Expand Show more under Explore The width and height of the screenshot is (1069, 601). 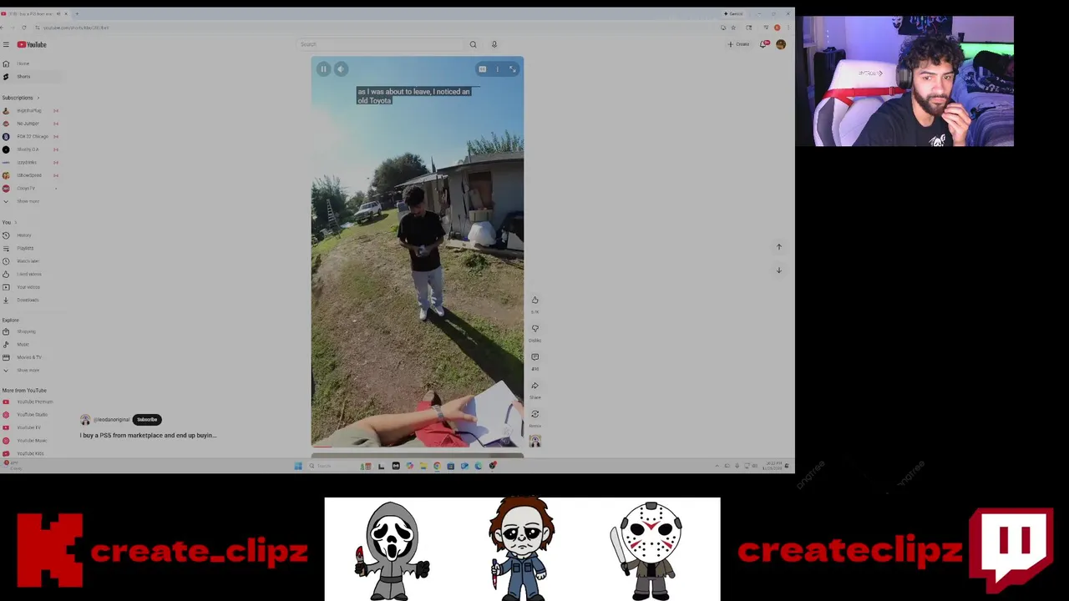28,371
